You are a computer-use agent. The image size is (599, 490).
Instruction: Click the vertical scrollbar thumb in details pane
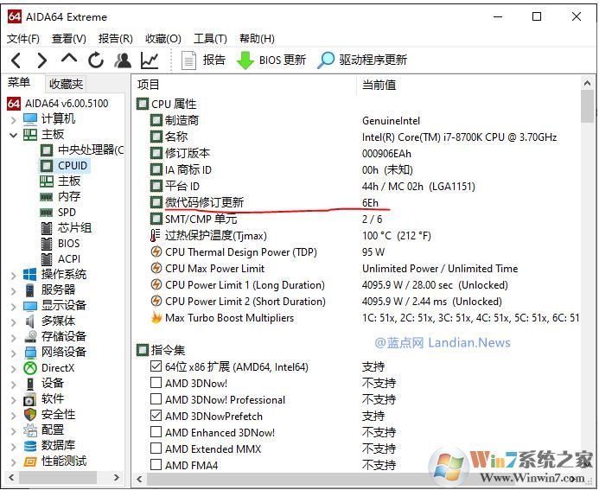(587, 106)
